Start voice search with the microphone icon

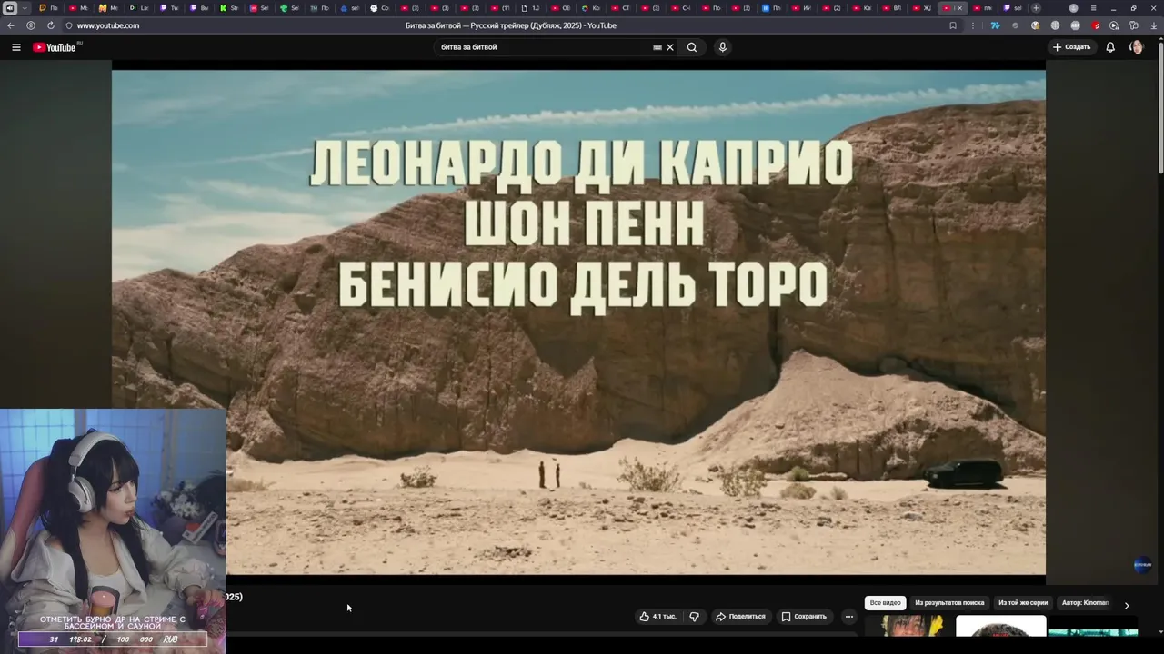coord(723,47)
